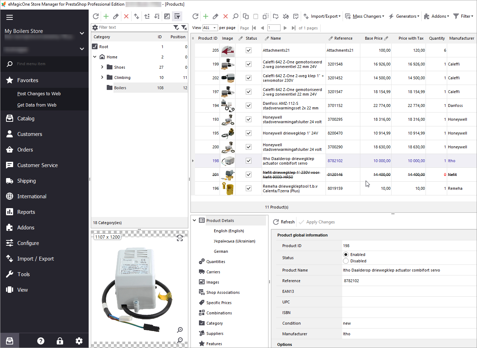Copy the selected product
This screenshot has width=477, height=348.
click(x=246, y=16)
